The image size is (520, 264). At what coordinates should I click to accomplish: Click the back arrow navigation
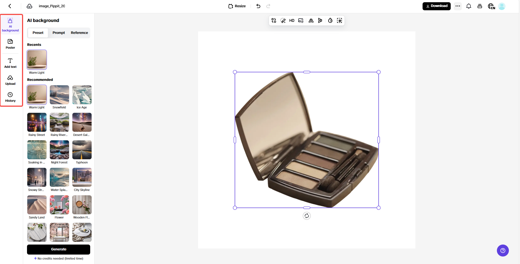pyautogui.click(x=10, y=6)
